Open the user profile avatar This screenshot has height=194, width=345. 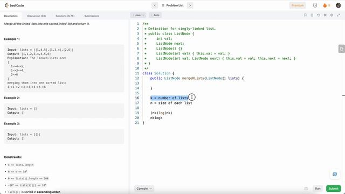[339, 5]
